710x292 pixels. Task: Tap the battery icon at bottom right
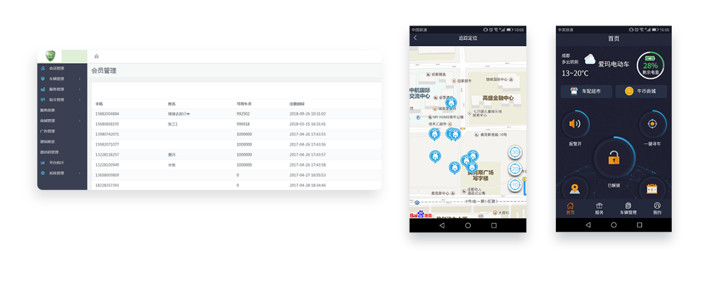[652, 189]
